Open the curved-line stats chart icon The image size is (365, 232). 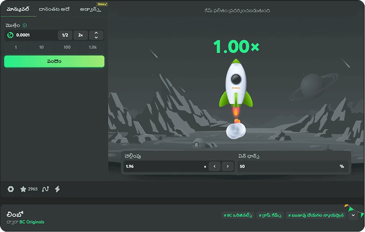45,189
